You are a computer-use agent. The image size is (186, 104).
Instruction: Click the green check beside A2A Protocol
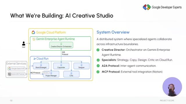(x=98, y=66)
